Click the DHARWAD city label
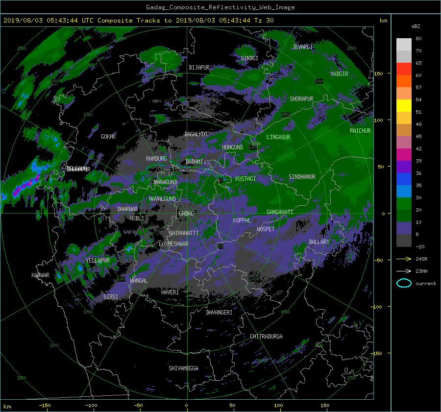The width and height of the screenshot is (441, 412). coord(127,209)
